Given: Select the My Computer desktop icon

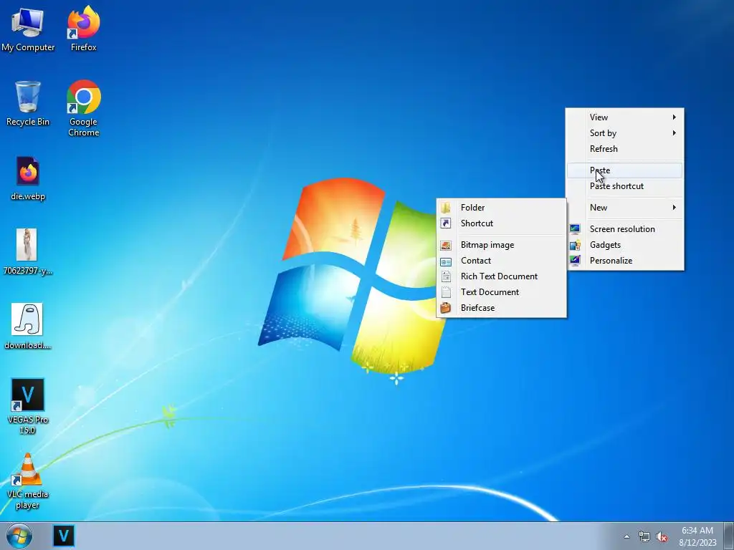Looking at the screenshot, I should click(28, 29).
